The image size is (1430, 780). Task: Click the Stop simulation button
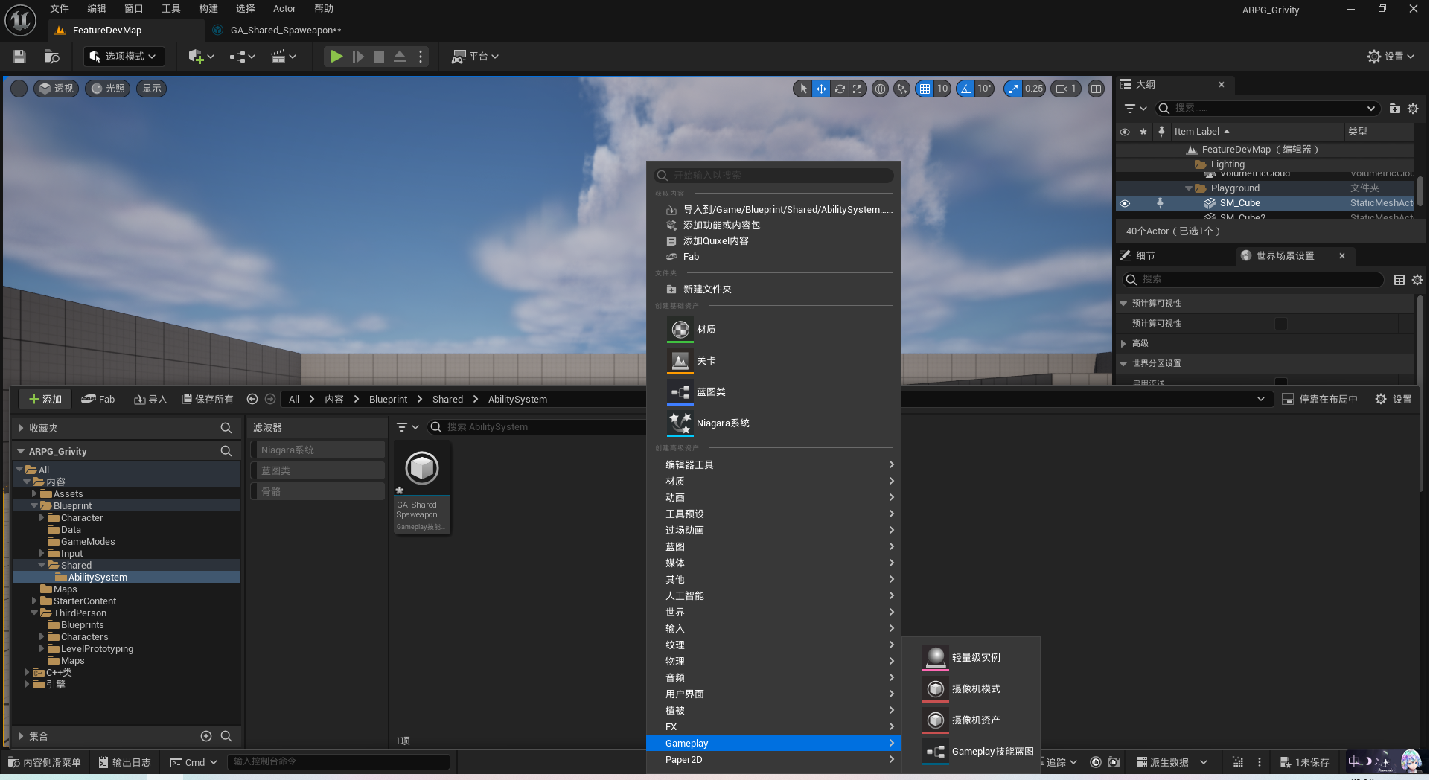pyautogui.click(x=379, y=57)
